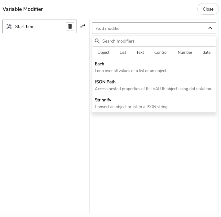Click the swap arrows icon
This screenshot has height=217, width=221.
tap(83, 26)
